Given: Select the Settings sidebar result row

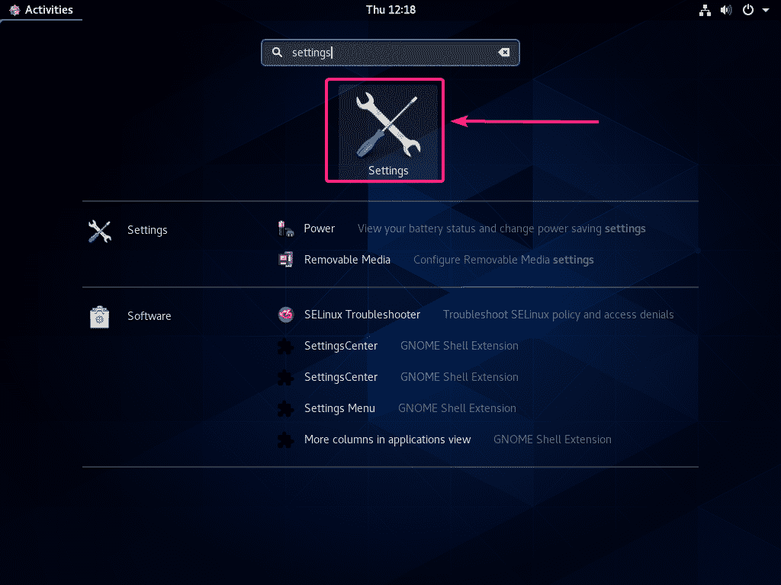Looking at the screenshot, I should click(x=147, y=229).
